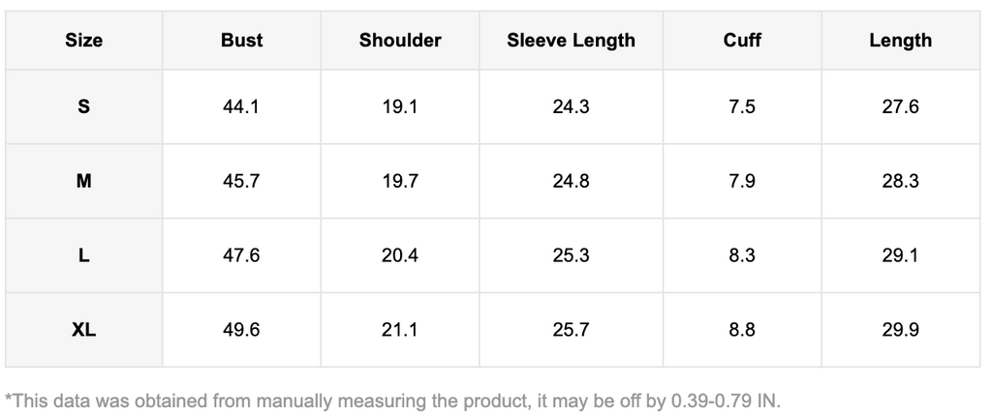This screenshot has height=416, width=992.
Task: Select the L size row label
Action: [x=84, y=256]
